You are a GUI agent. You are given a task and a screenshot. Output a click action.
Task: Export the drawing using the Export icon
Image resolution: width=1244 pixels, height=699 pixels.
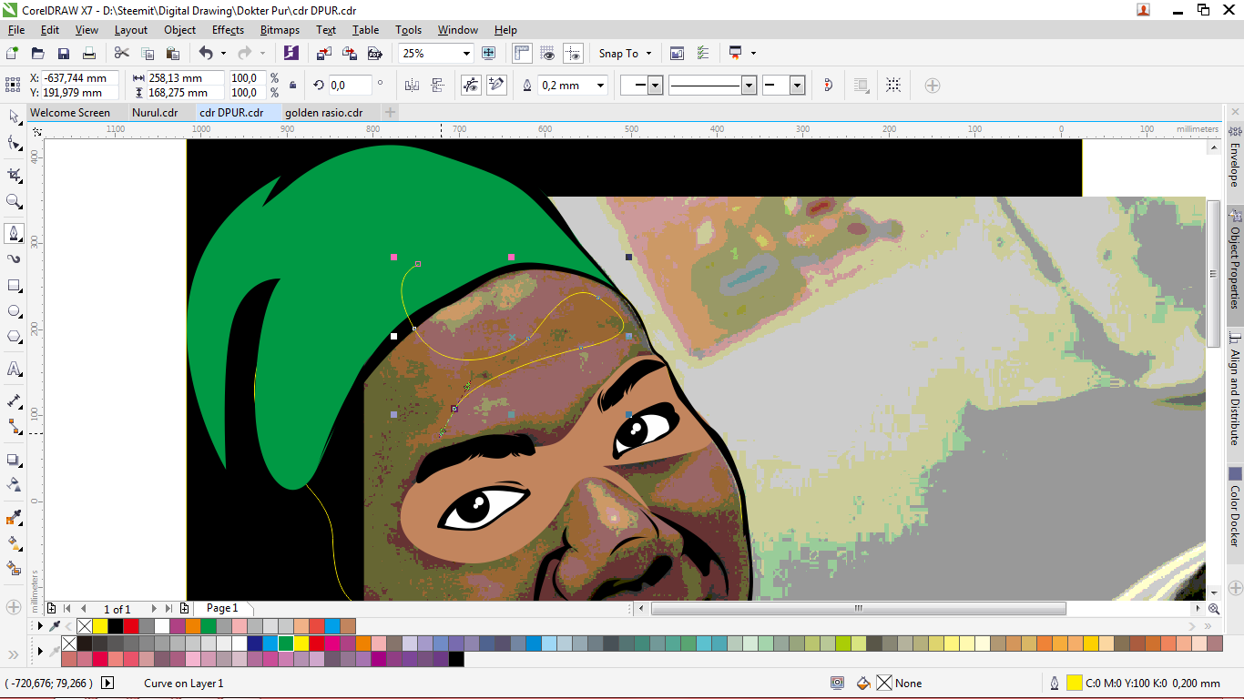click(x=349, y=54)
